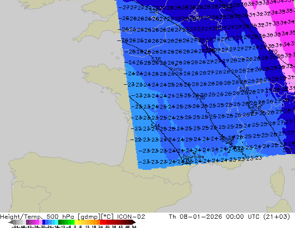Viewport: 295px width, 228px height.
Task: Click the Dourbies location label
Action: tap(193, 156)
